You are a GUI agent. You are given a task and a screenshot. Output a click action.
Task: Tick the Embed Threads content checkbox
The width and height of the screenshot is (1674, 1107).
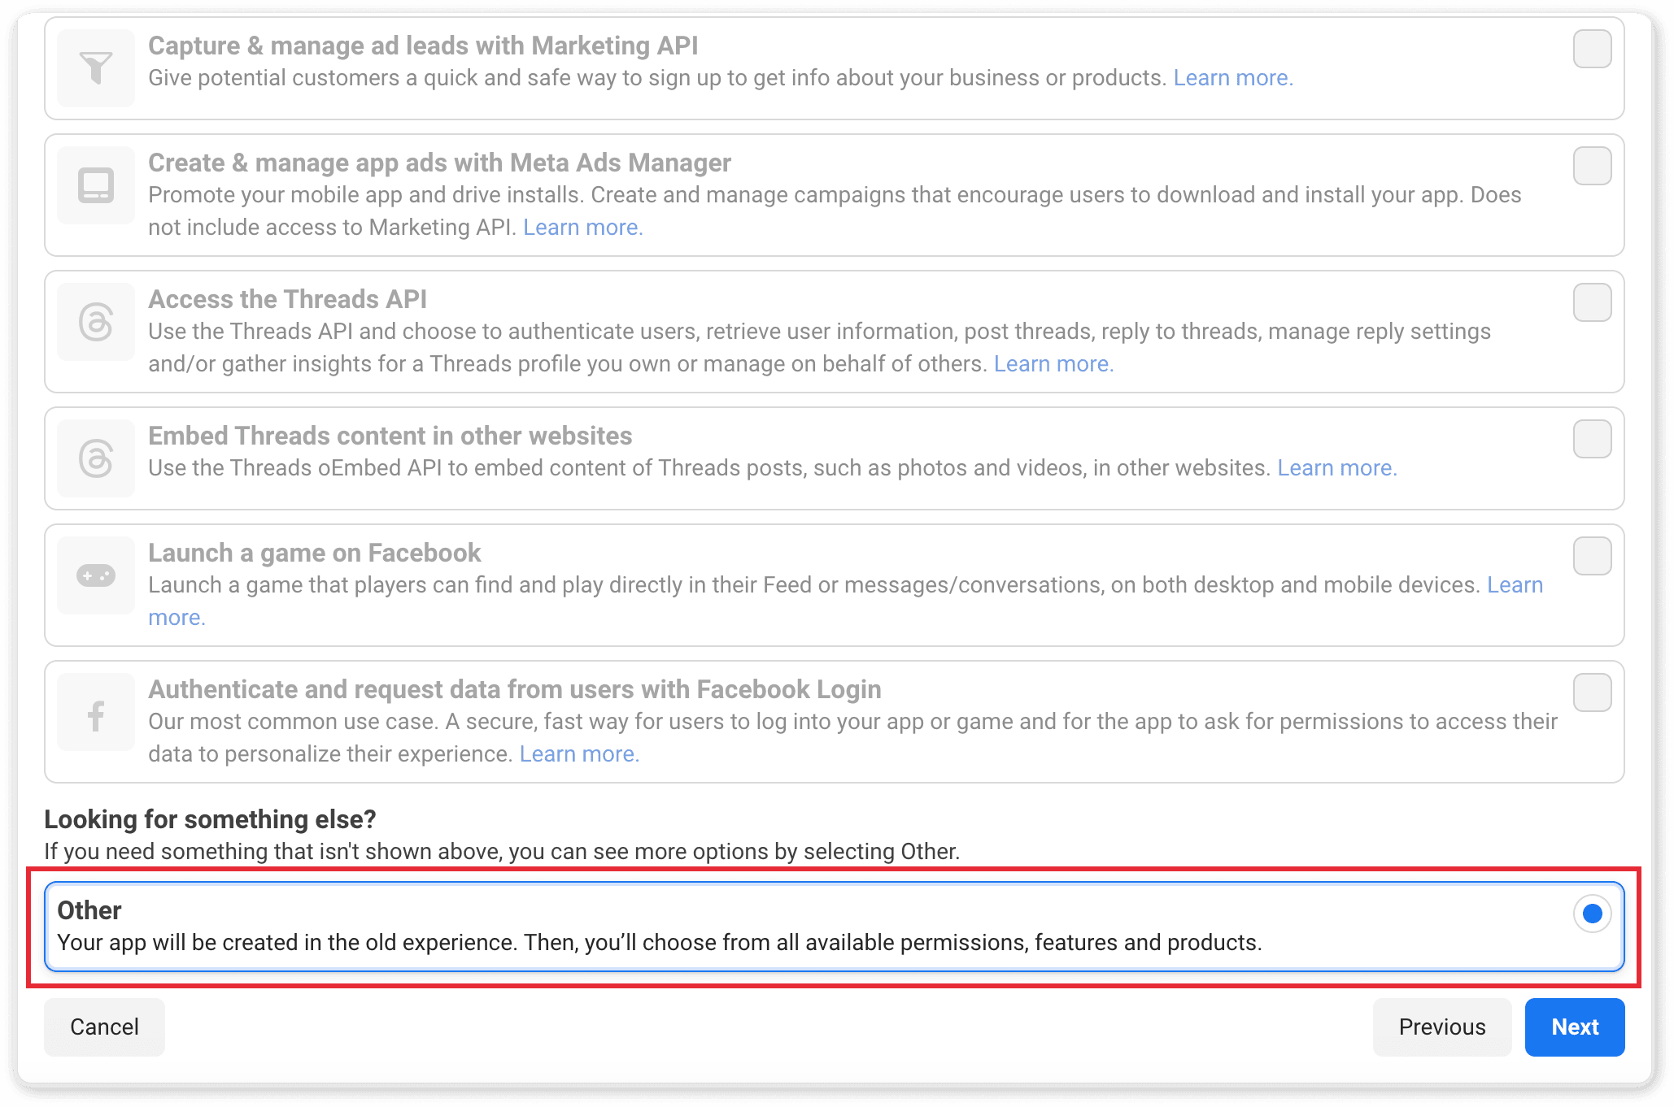[1592, 439]
